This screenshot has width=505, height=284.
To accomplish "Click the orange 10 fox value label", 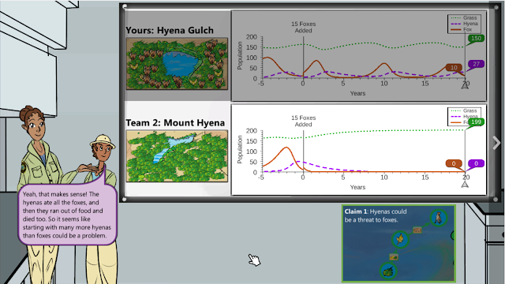I will (x=454, y=68).
